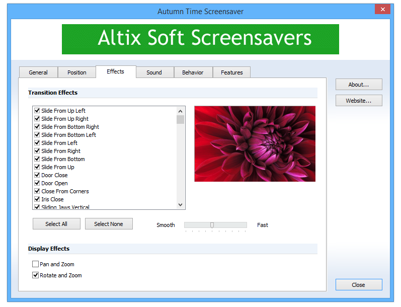Toggle Slide From Up Right checkbox

tap(37, 119)
